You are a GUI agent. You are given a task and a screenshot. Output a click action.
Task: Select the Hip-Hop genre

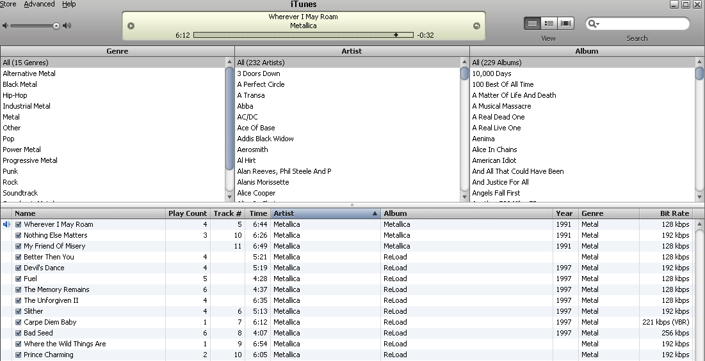pos(113,95)
